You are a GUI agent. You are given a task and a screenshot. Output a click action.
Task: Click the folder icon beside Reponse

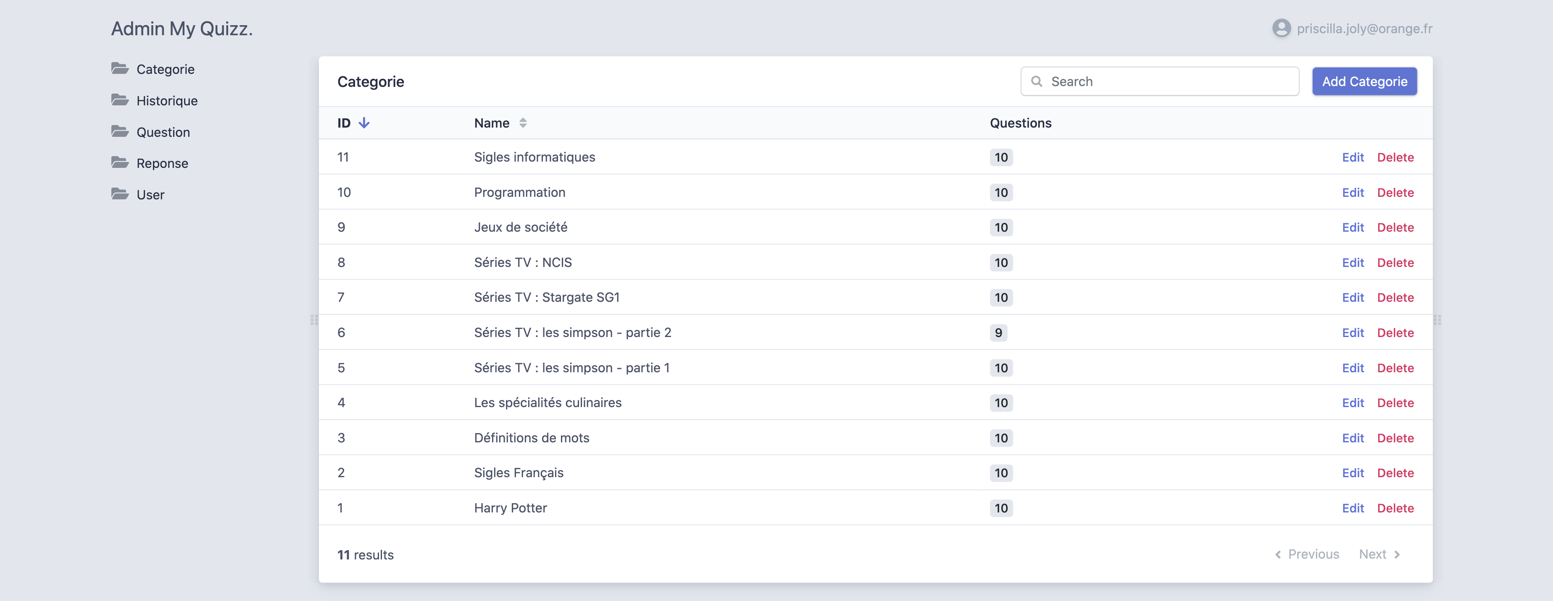[x=119, y=162]
